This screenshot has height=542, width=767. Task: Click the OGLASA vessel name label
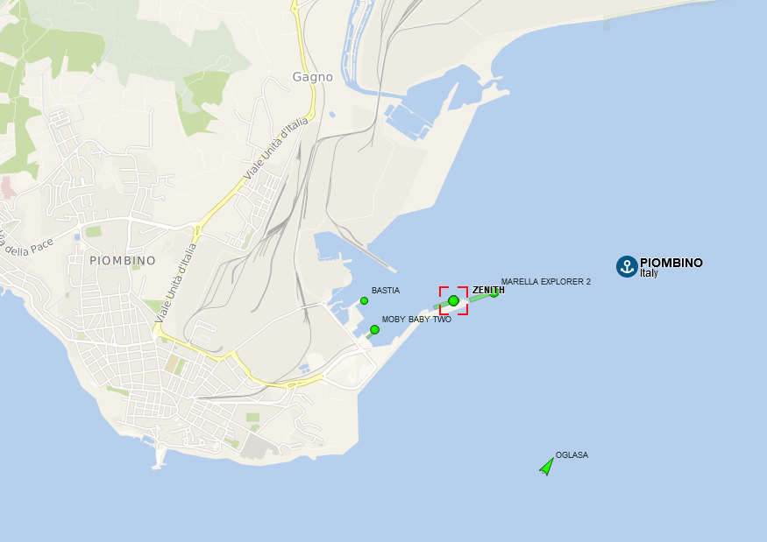pos(572,455)
